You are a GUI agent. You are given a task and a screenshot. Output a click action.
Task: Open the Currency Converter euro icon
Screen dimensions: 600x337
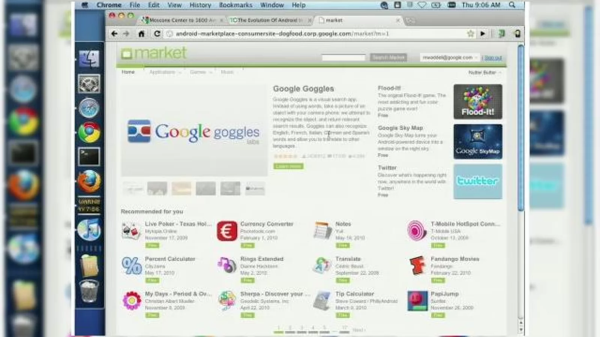pyautogui.click(x=227, y=231)
